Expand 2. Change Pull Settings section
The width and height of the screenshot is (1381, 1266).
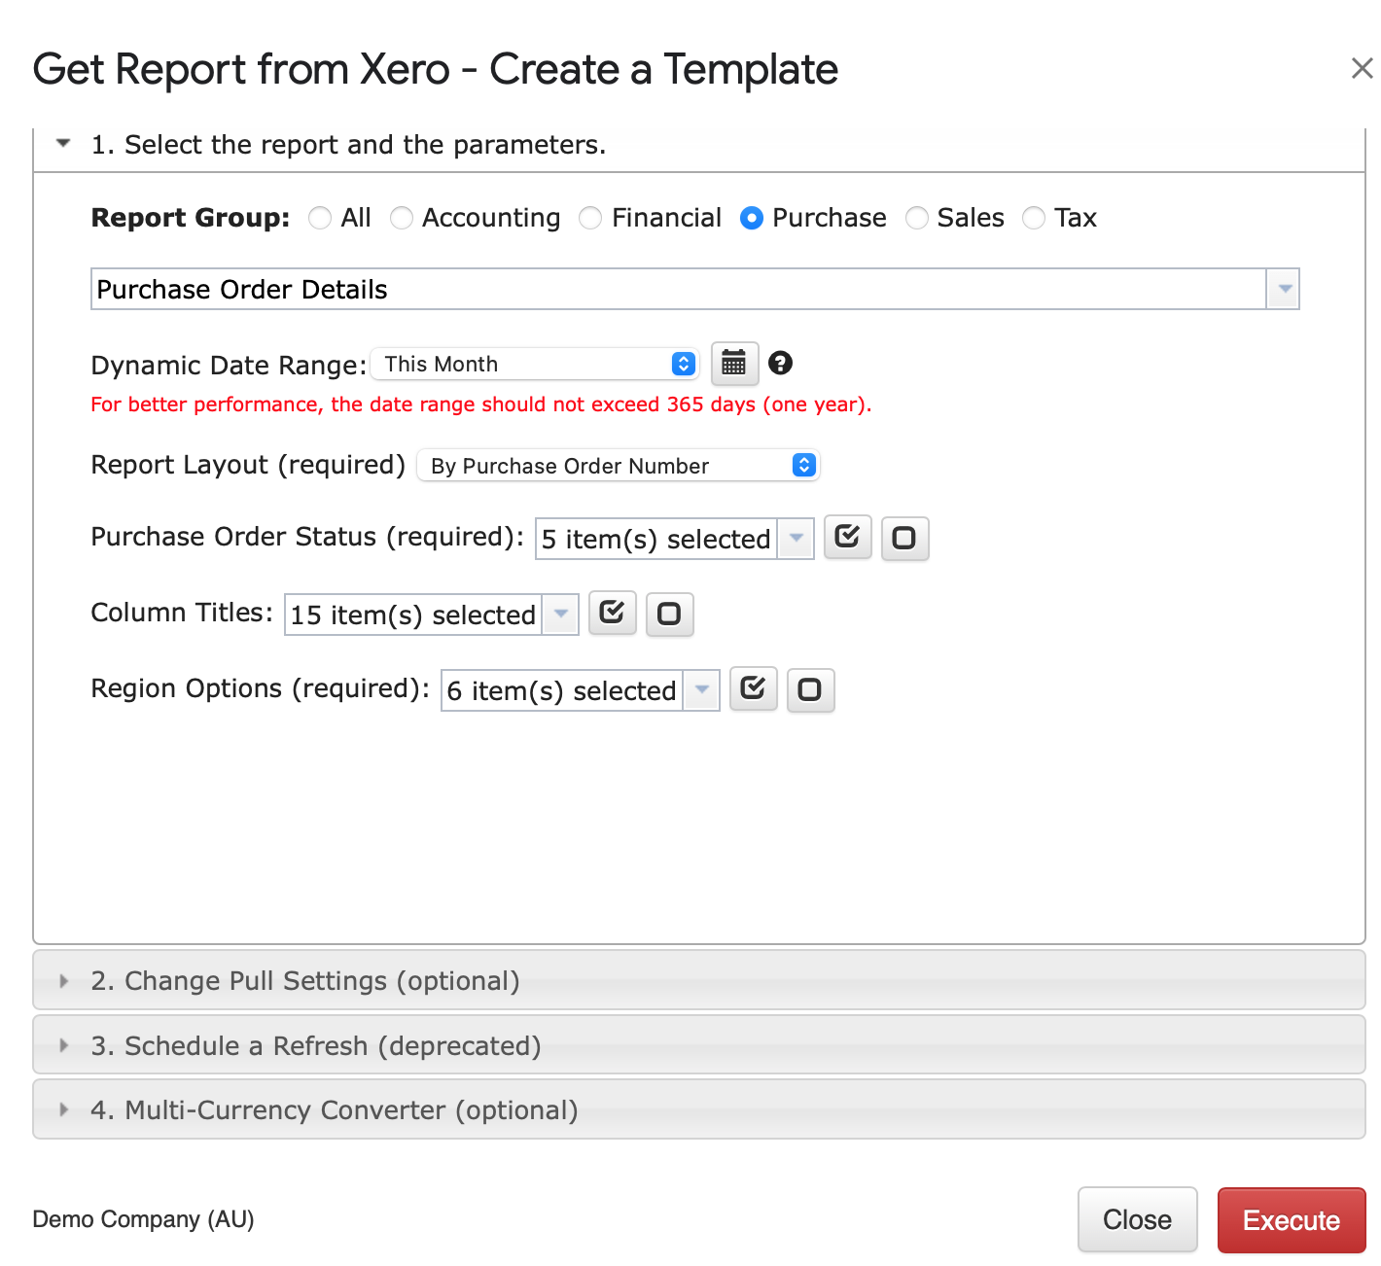tap(699, 980)
